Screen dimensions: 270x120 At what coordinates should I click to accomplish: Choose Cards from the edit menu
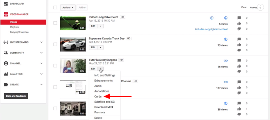click(x=98, y=96)
